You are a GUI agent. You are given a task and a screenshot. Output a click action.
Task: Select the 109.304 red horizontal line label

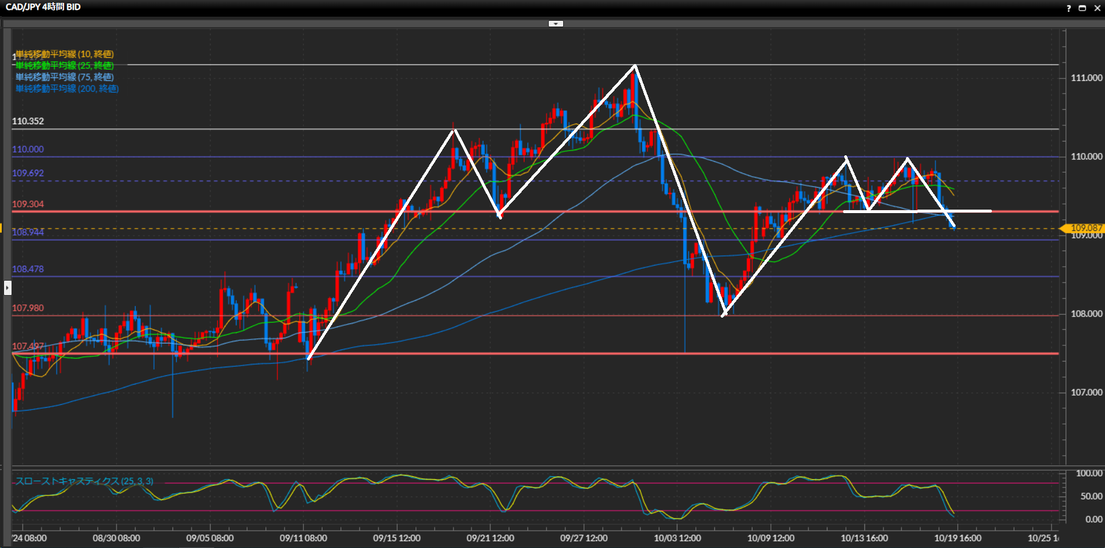(28, 204)
